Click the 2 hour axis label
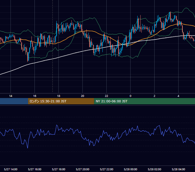 click(155, 96)
